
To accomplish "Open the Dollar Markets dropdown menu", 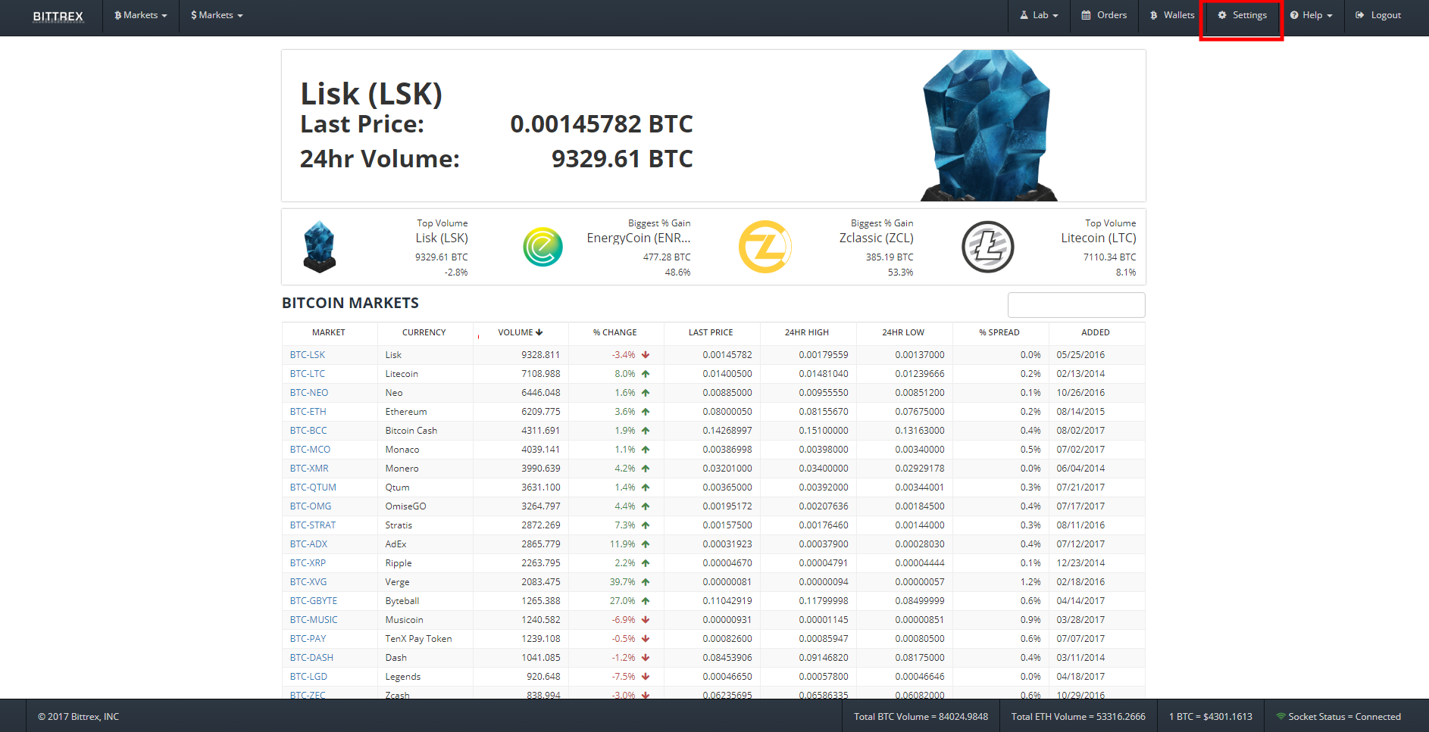I will (x=217, y=15).
